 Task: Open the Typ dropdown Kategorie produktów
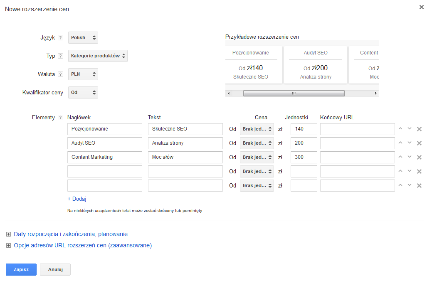(98, 56)
